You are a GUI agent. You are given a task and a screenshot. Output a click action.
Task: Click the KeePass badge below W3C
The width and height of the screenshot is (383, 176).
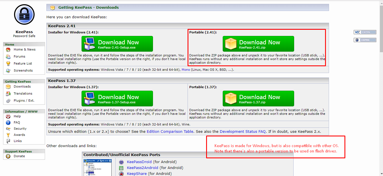365,40
